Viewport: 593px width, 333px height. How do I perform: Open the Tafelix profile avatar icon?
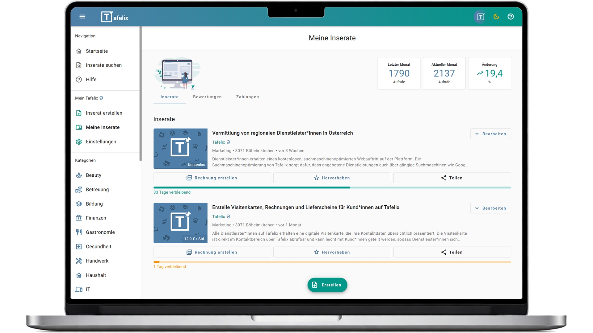tap(481, 17)
